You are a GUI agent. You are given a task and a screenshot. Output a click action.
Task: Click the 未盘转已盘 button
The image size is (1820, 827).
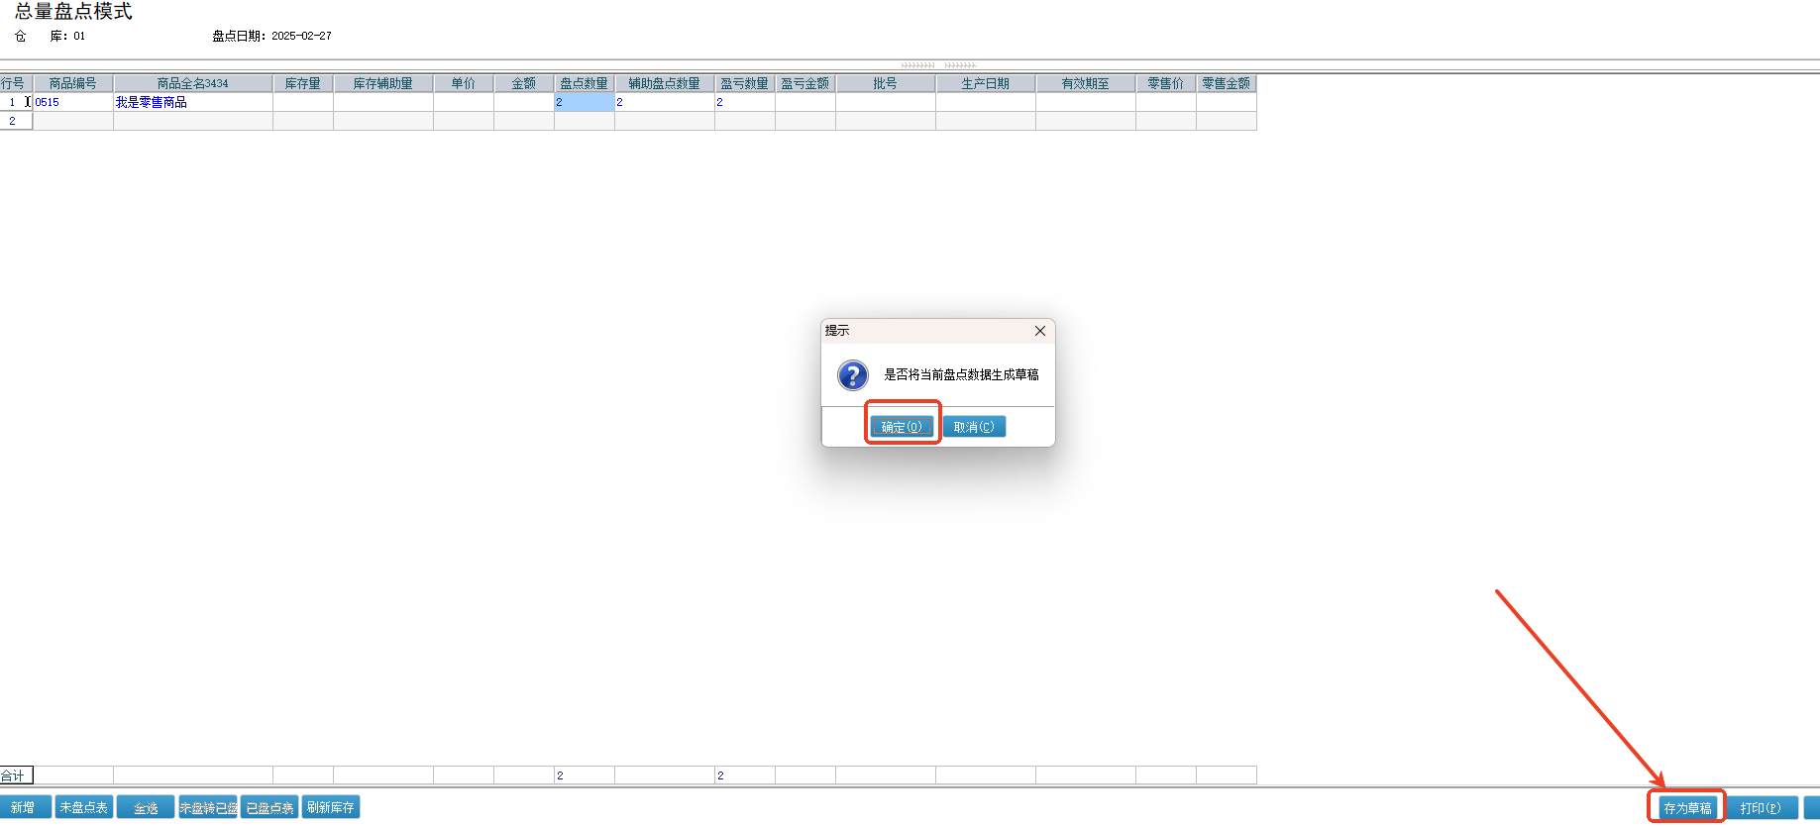pos(208,808)
